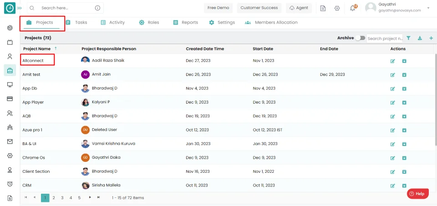Viewport: 437px width, 206px height.
Task: Archive the App Db project
Action: click(x=404, y=89)
